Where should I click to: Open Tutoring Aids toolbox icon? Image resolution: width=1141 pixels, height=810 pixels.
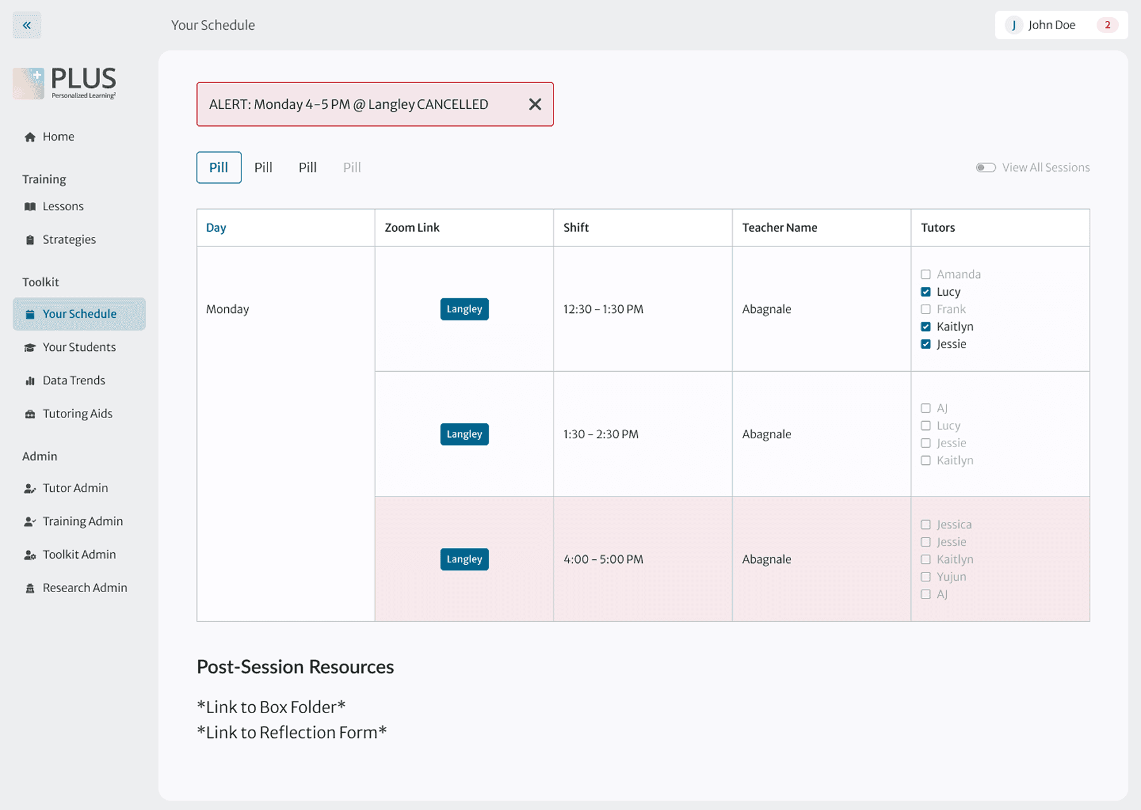point(30,414)
